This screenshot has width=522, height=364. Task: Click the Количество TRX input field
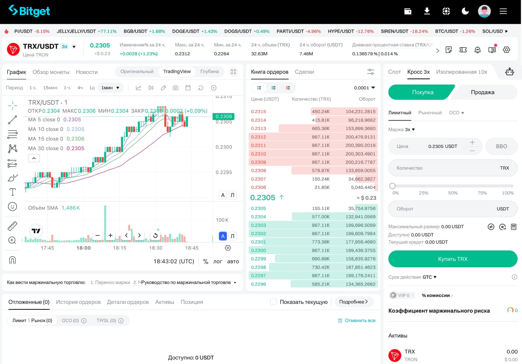click(x=453, y=168)
